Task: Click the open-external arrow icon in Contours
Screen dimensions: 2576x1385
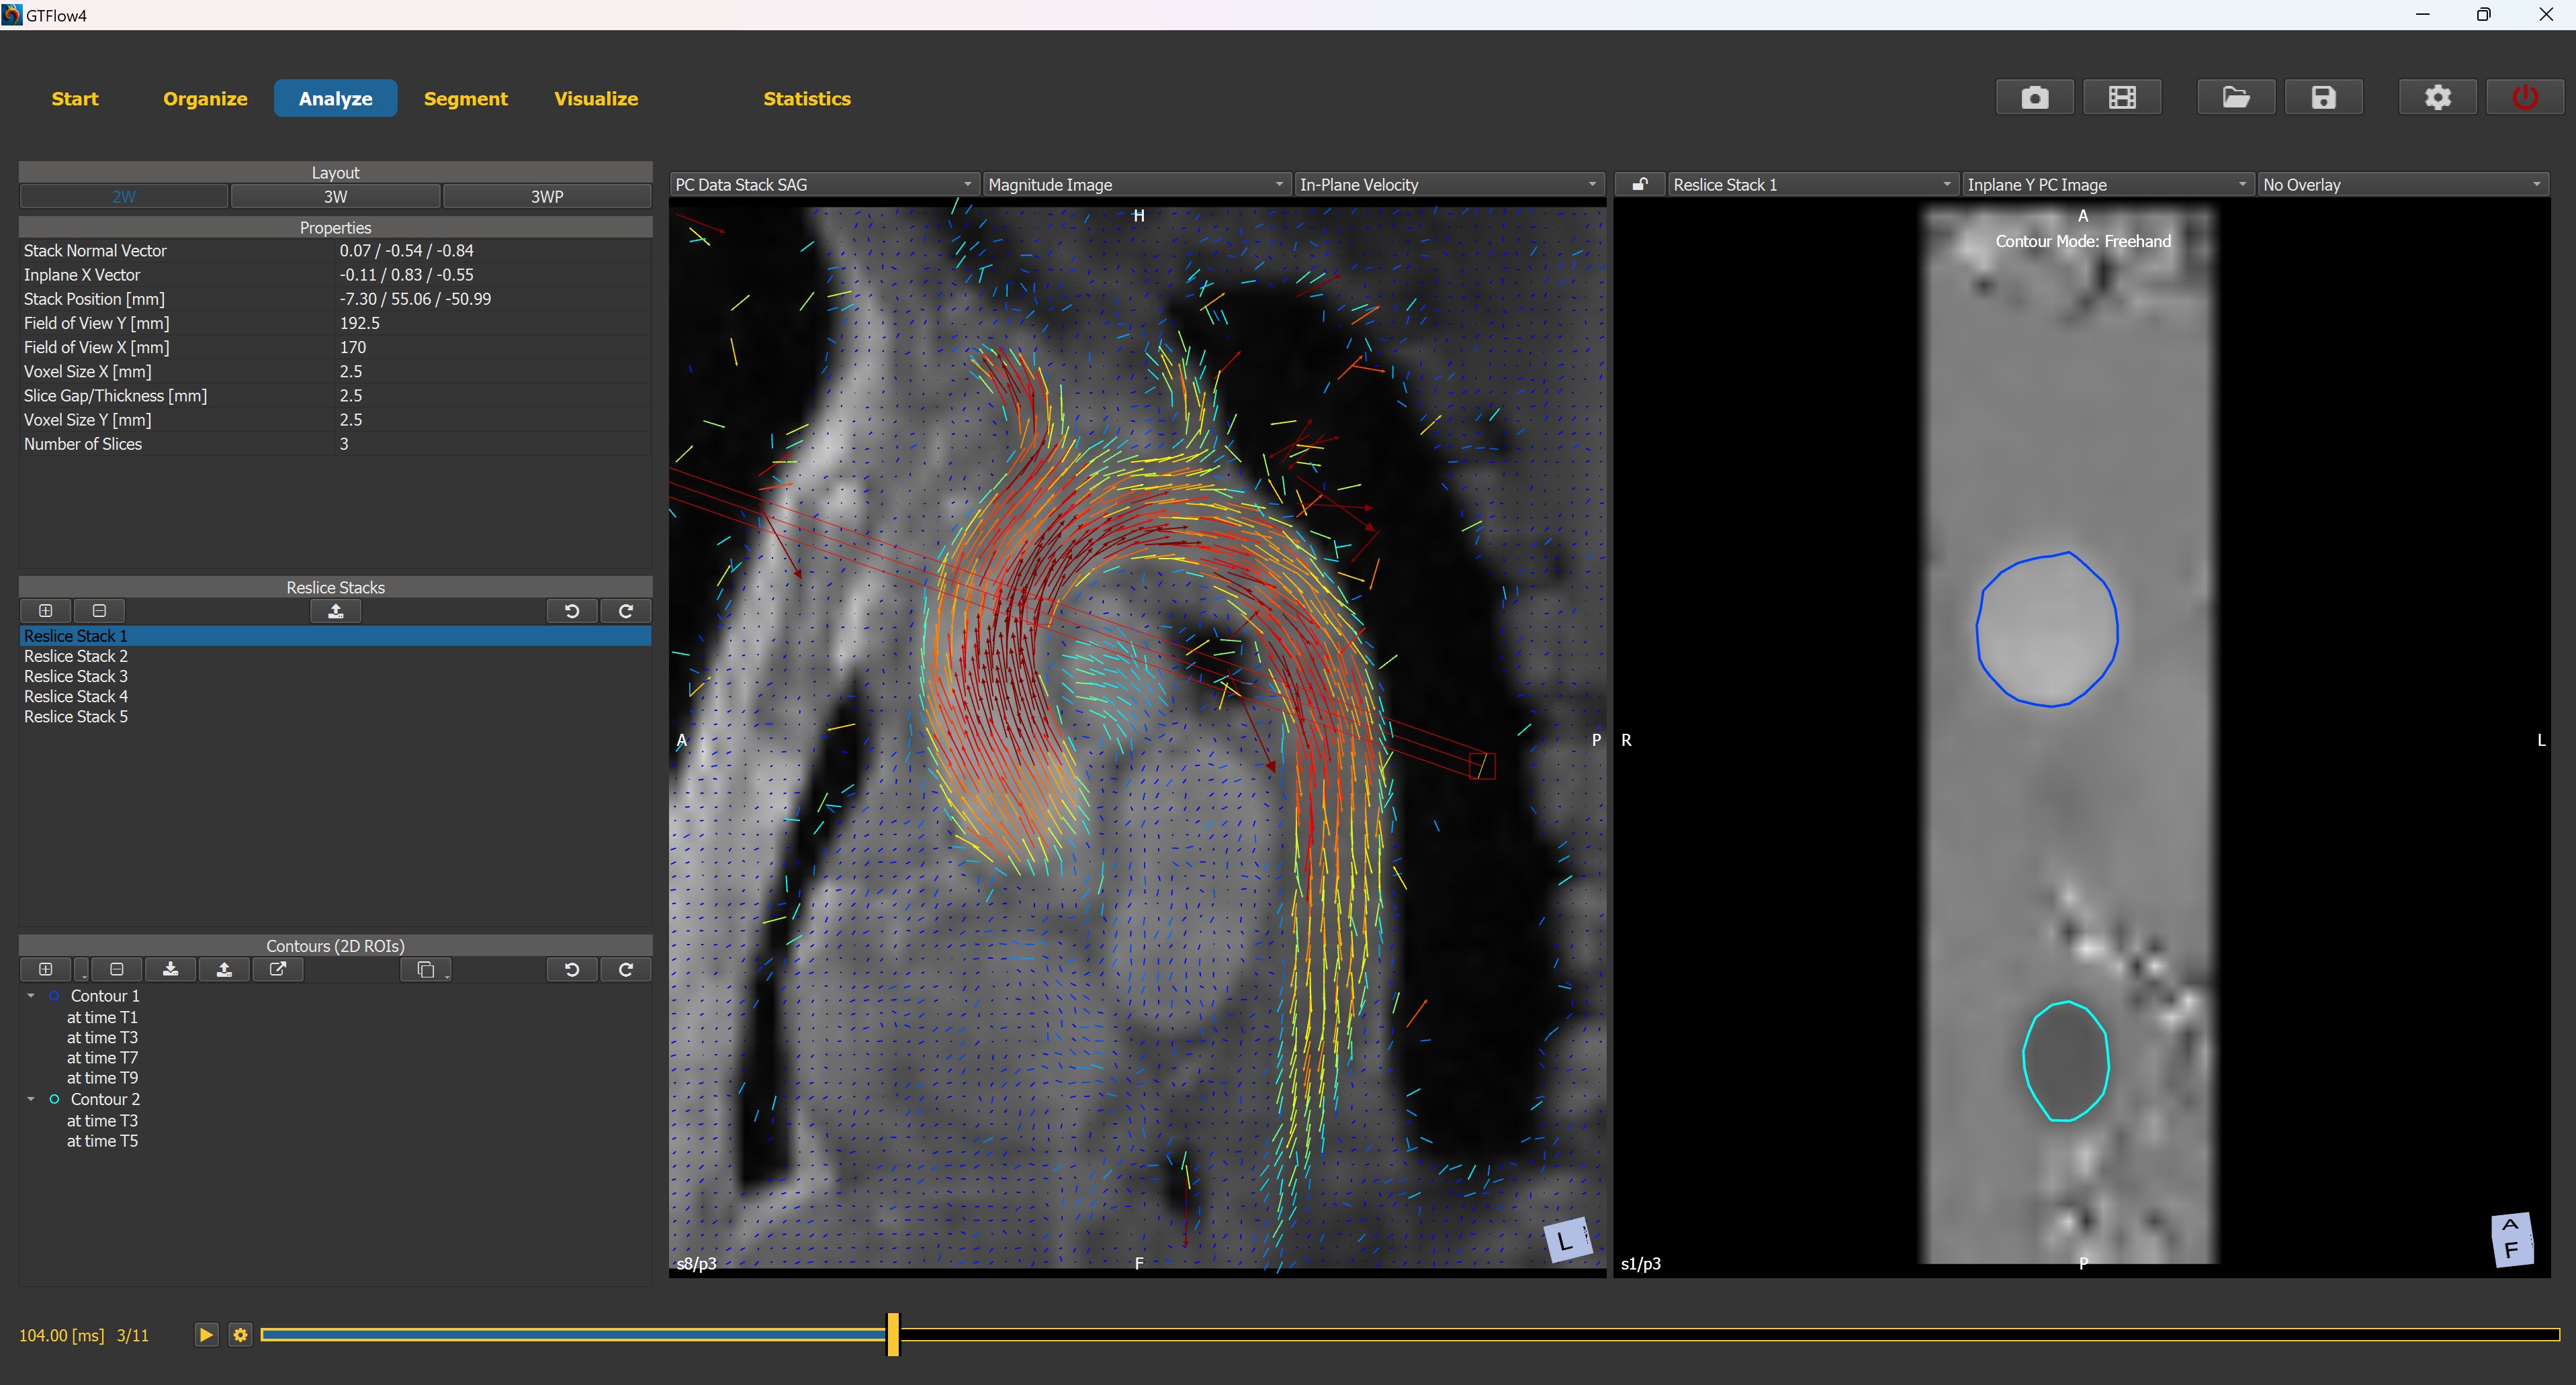Action: (278, 969)
